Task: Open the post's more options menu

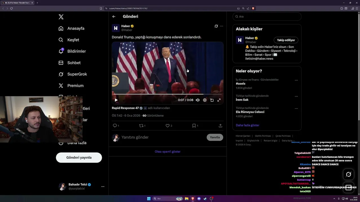Action: click(x=221, y=26)
